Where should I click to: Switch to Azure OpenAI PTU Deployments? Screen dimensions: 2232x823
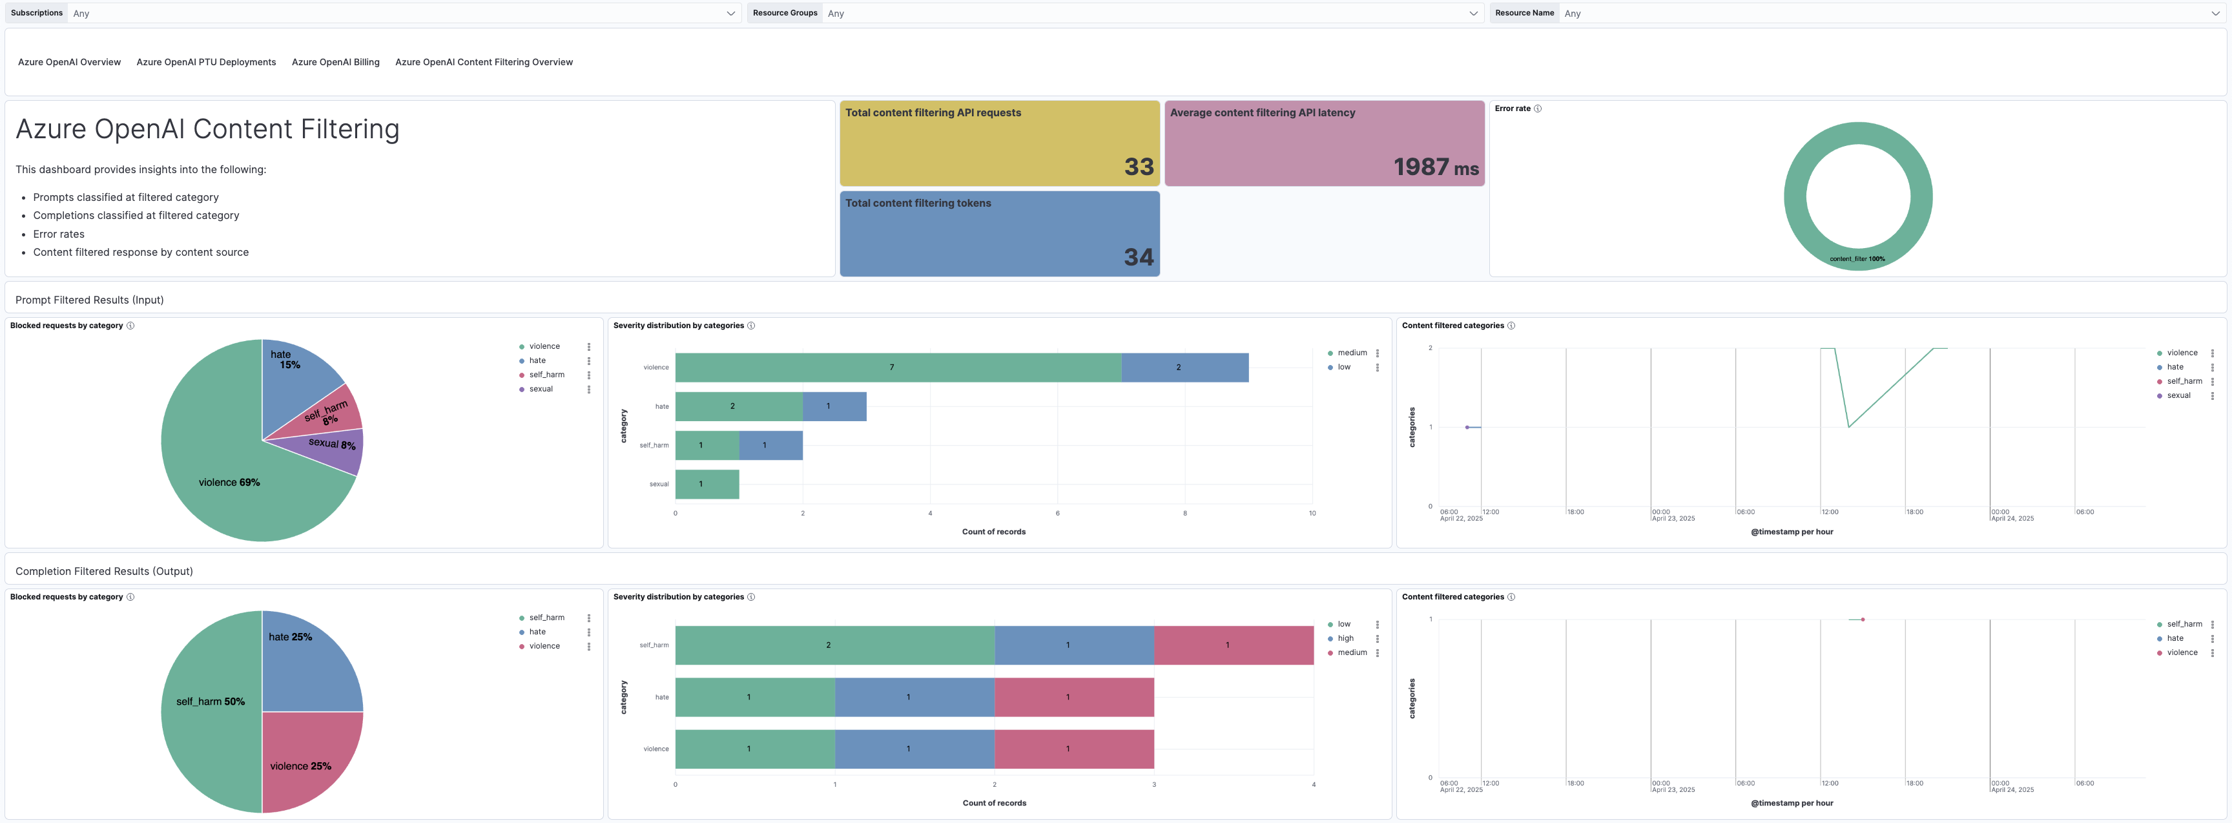point(205,61)
